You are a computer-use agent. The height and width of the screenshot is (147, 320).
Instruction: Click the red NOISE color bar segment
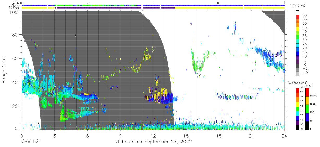click(307, 92)
